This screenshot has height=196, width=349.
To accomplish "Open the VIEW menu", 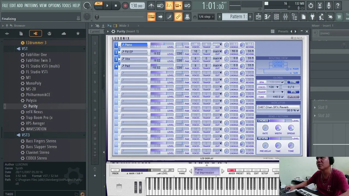I will coord(43,5).
